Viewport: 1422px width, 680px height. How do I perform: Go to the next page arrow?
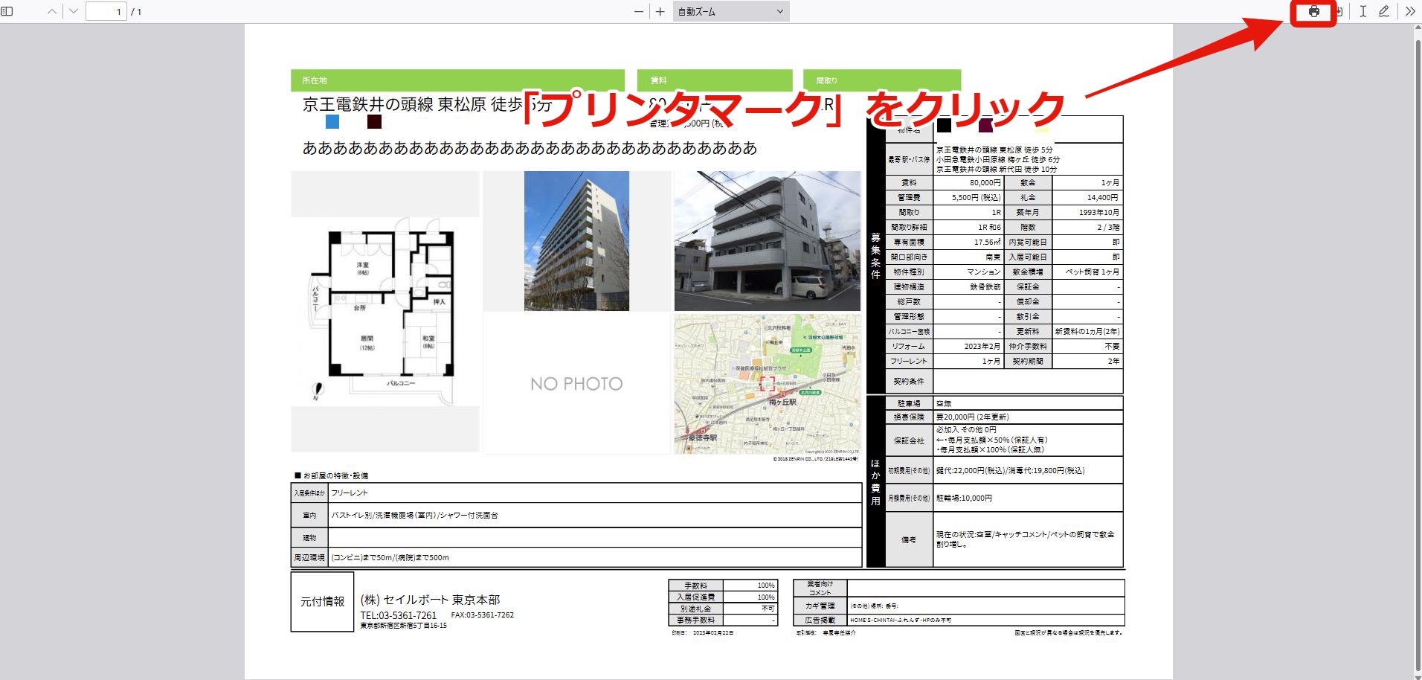(73, 12)
